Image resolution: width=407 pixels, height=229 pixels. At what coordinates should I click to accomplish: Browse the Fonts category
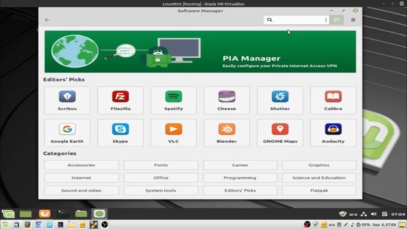[161, 165]
